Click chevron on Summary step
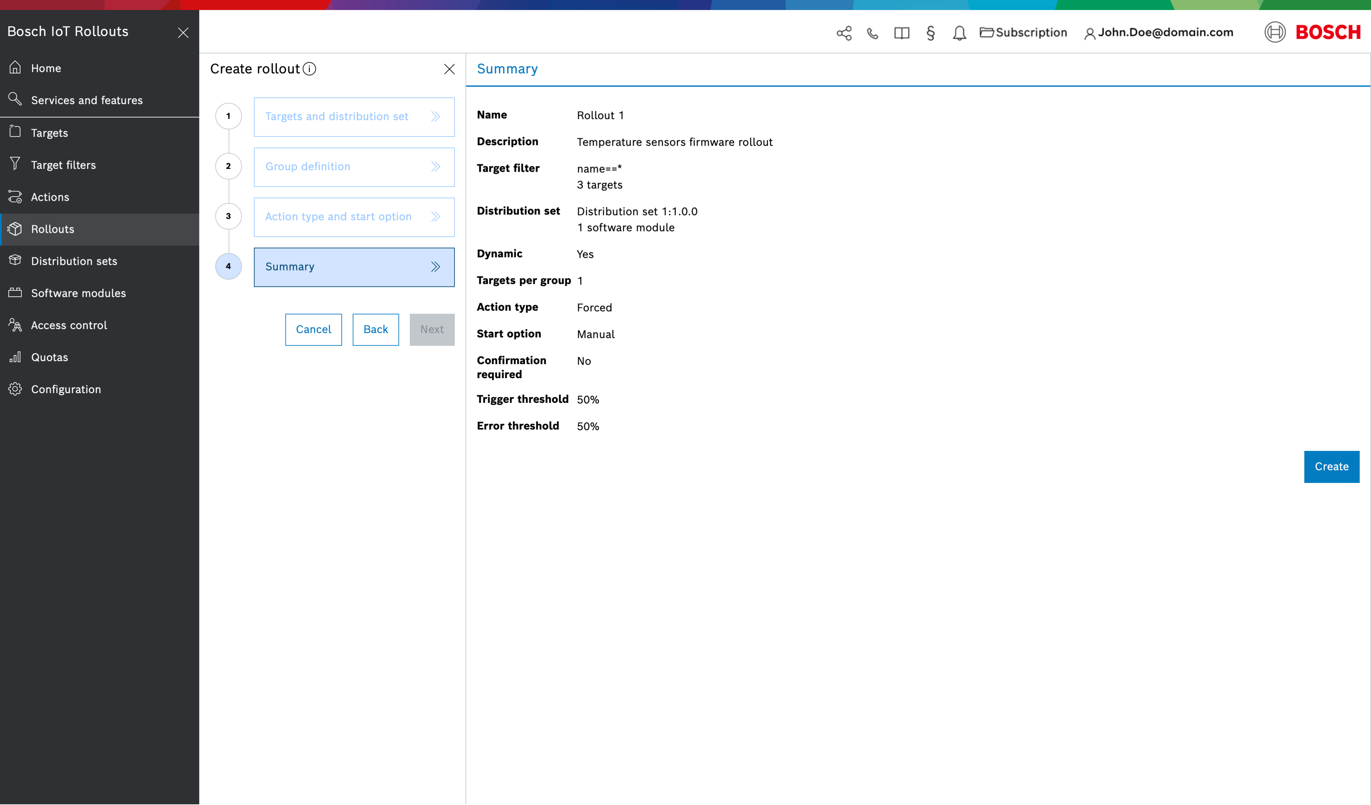The height and width of the screenshot is (805, 1371). [x=436, y=267]
